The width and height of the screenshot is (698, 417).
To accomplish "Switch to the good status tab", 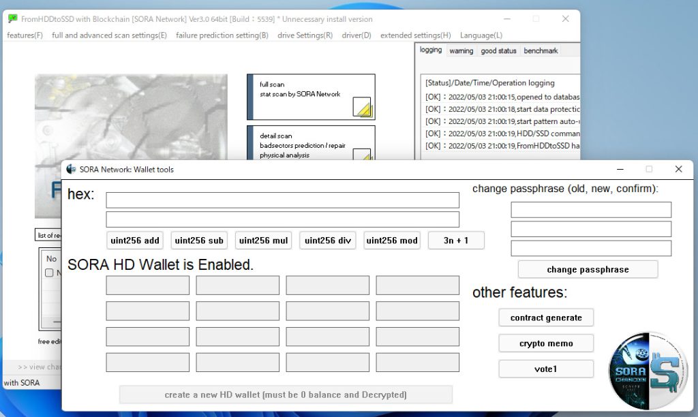I will [498, 50].
